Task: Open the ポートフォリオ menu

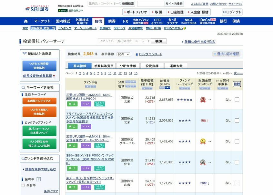Action: click(x=136, y=12)
